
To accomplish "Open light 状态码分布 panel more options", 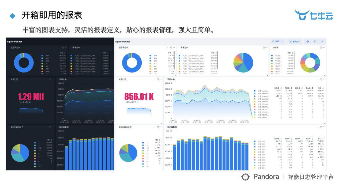I will pos(174,47).
